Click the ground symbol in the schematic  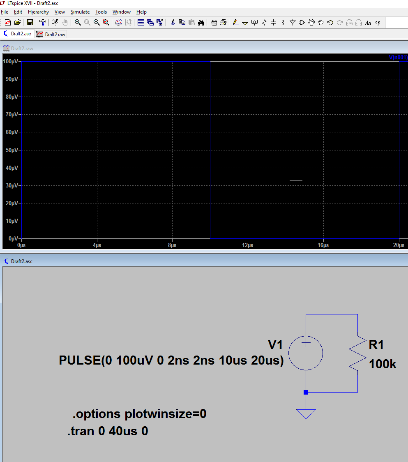pyautogui.click(x=306, y=414)
